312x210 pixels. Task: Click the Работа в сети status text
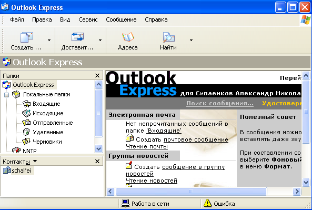(150, 204)
